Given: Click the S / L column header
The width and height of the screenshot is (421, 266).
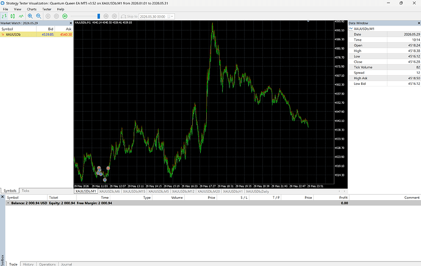Looking at the screenshot, I should coord(244,198).
